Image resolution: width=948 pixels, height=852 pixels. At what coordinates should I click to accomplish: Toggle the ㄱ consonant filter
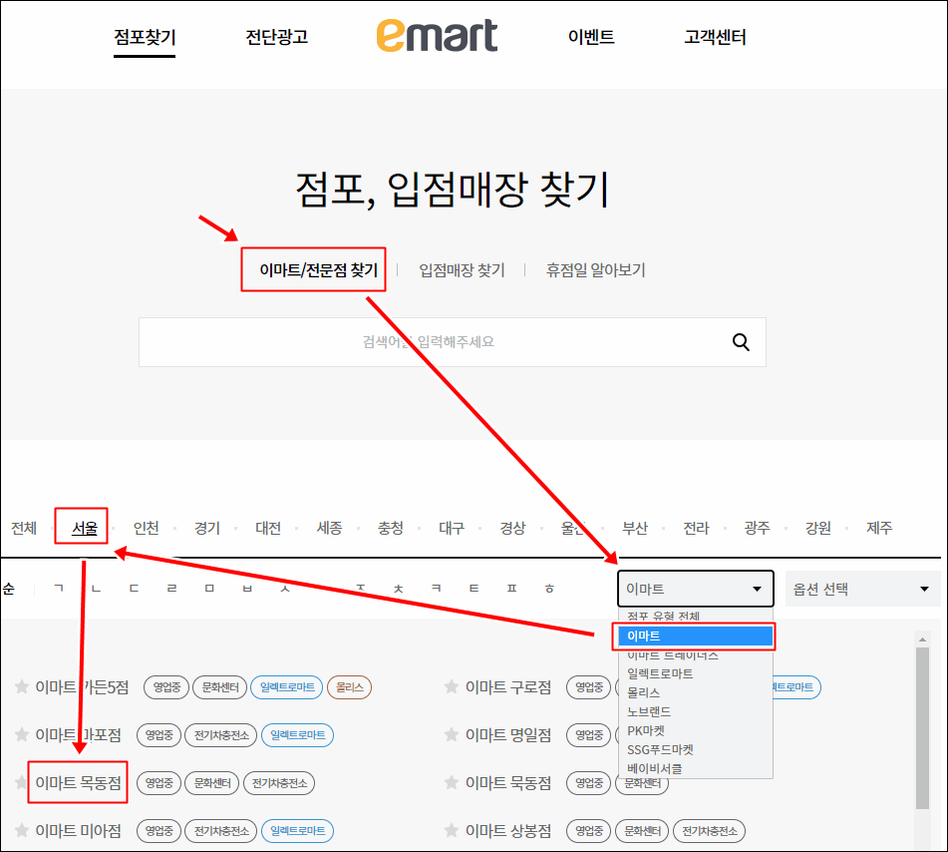click(57, 589)
